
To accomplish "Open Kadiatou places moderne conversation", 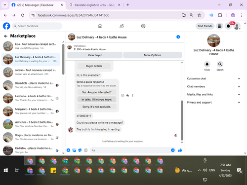I will (x=31, y=150).
